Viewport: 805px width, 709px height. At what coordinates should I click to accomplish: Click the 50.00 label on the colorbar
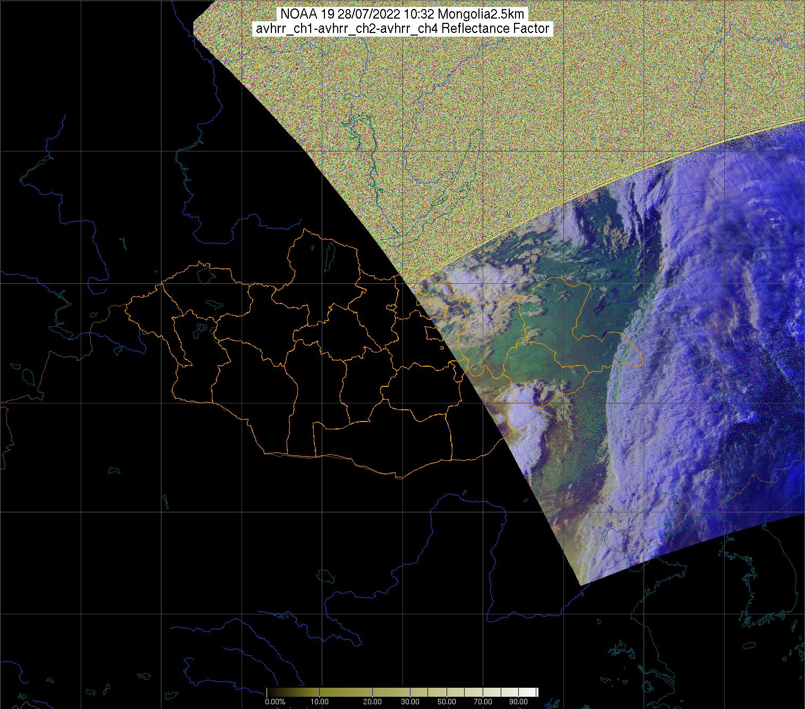(x=447, y=702)
